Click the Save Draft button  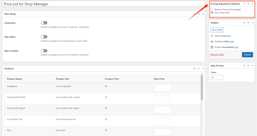[217, 30]
